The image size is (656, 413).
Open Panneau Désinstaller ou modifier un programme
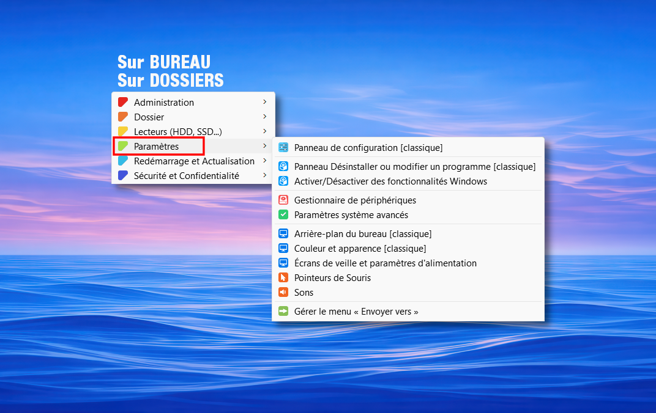pyautogui.click(x=414, y=167)
